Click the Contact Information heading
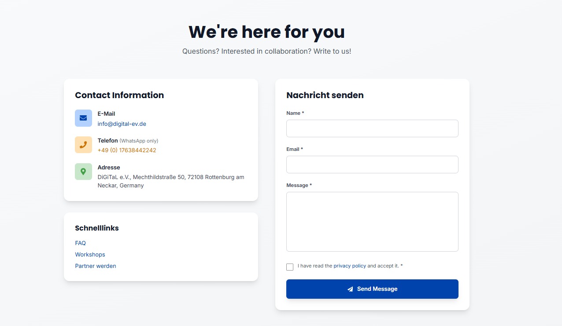This screenshot has height=326, width=562. [x=119, y=95]
